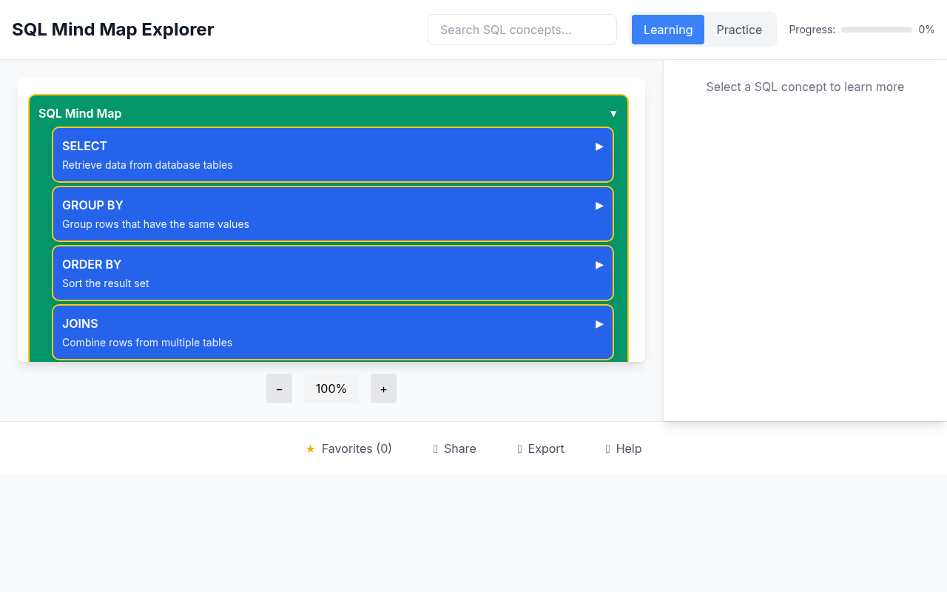This screenshot has height=592, width=947.
Task: Open the Favorites list
Action: 348,448
